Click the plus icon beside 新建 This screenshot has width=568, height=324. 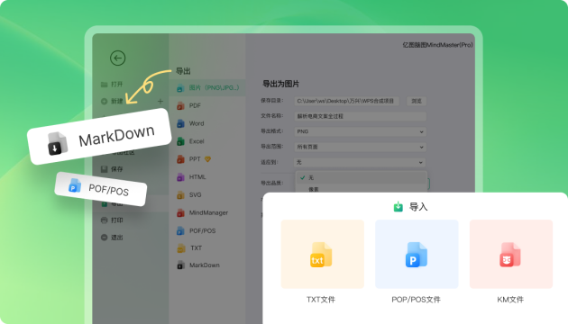click(160, 101)
